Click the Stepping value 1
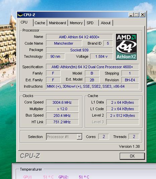Image resolution: width=156 pixels, height=179 pixels. [130, 73]
